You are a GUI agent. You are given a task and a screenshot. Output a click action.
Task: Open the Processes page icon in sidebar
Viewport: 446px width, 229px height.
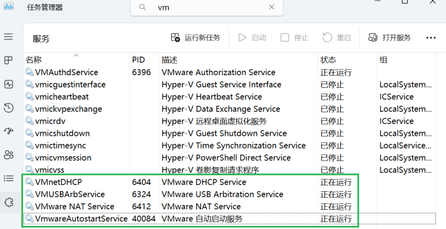click(x=8, y=60)
